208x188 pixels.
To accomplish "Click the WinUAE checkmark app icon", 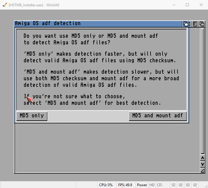I will tap(5, 5).
